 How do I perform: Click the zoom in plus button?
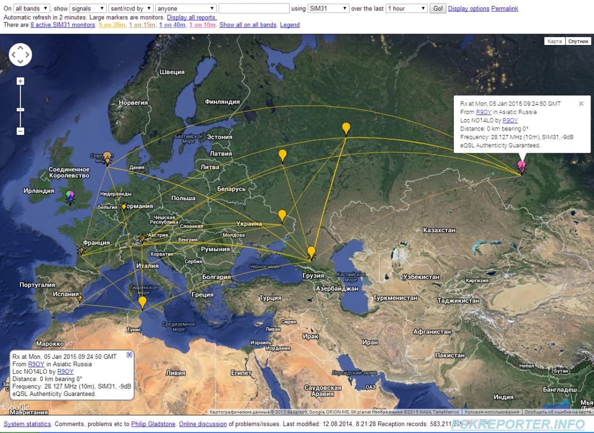pyautogui.click(x=20, y=81)
